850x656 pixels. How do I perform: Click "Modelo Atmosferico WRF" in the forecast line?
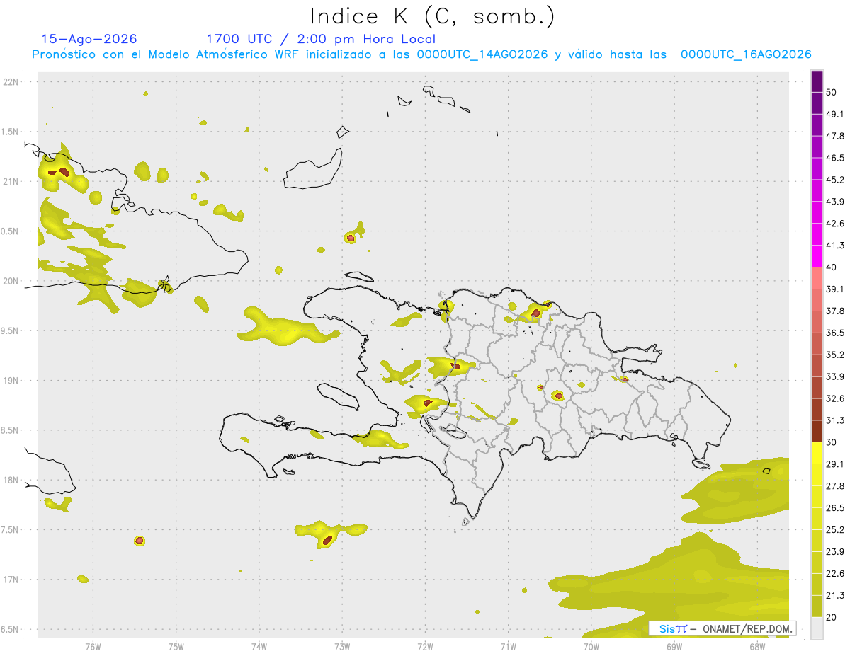click(x=214, y=54)
